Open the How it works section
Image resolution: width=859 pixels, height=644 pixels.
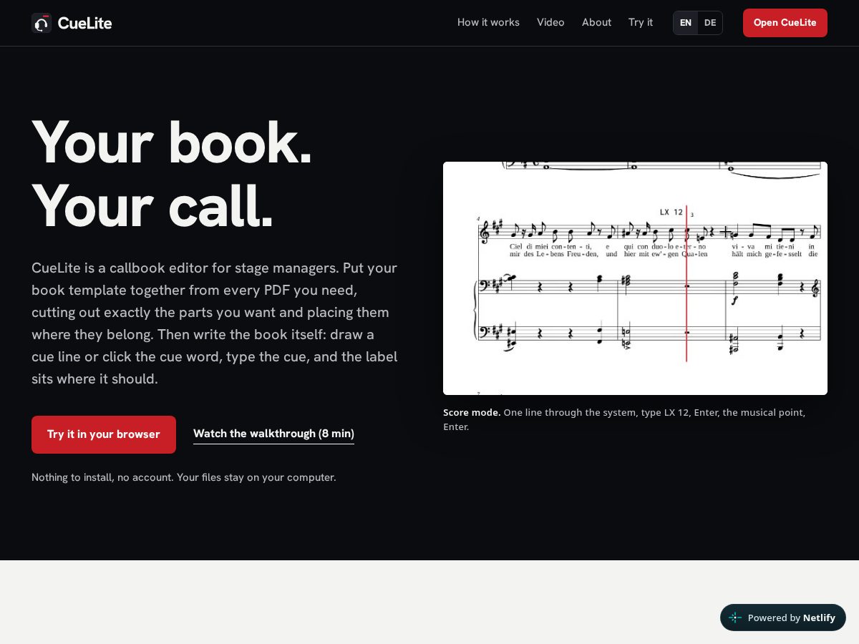click(488, 22)
